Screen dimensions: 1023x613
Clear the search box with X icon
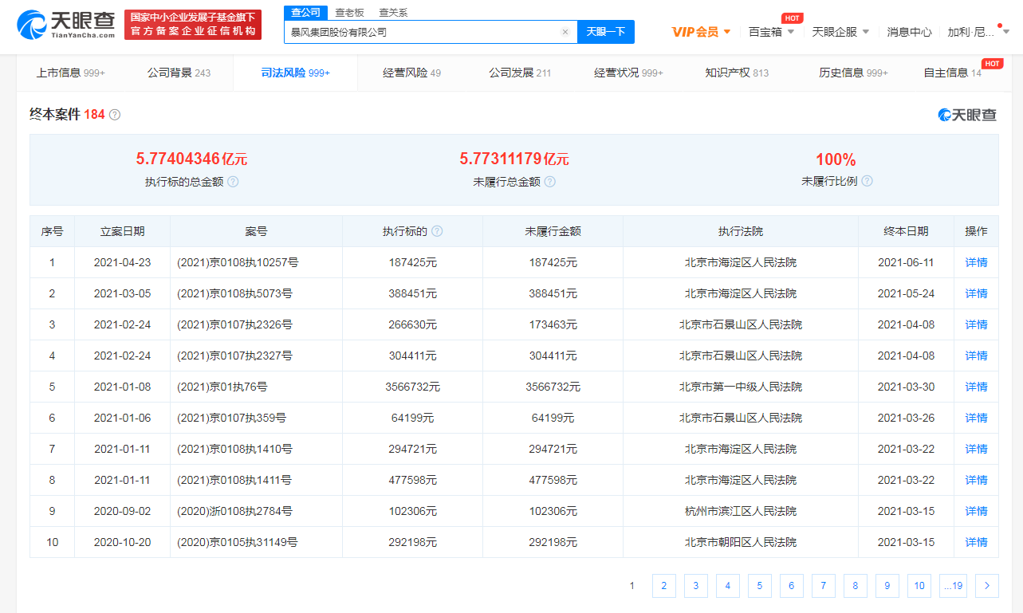(x=565, y=33)
